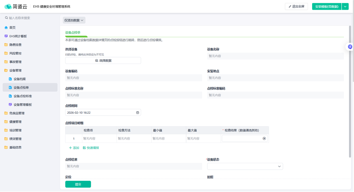This screenshot has width=354, height=192.
Task: Expand the 隐患排查 folder
Action: (30, 45)
